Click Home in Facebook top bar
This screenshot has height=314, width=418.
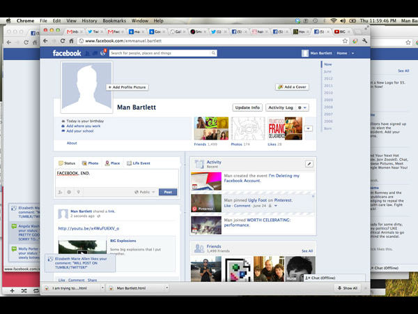pyautogui.click(x=342, y=54)
